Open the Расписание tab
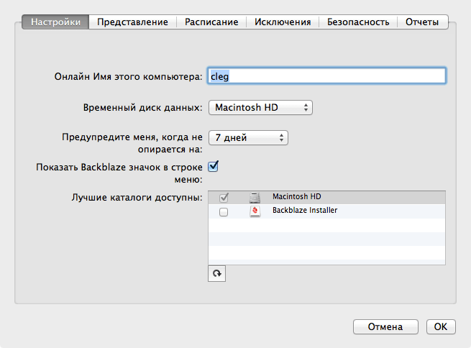 [x=211, y=22]
